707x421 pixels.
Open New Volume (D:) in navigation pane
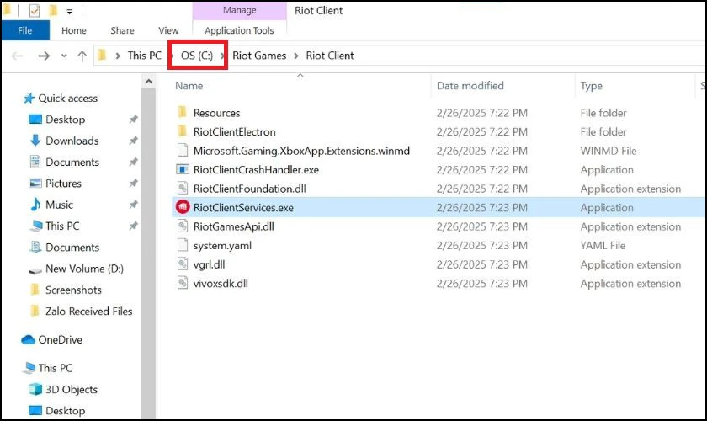(84, 269)
